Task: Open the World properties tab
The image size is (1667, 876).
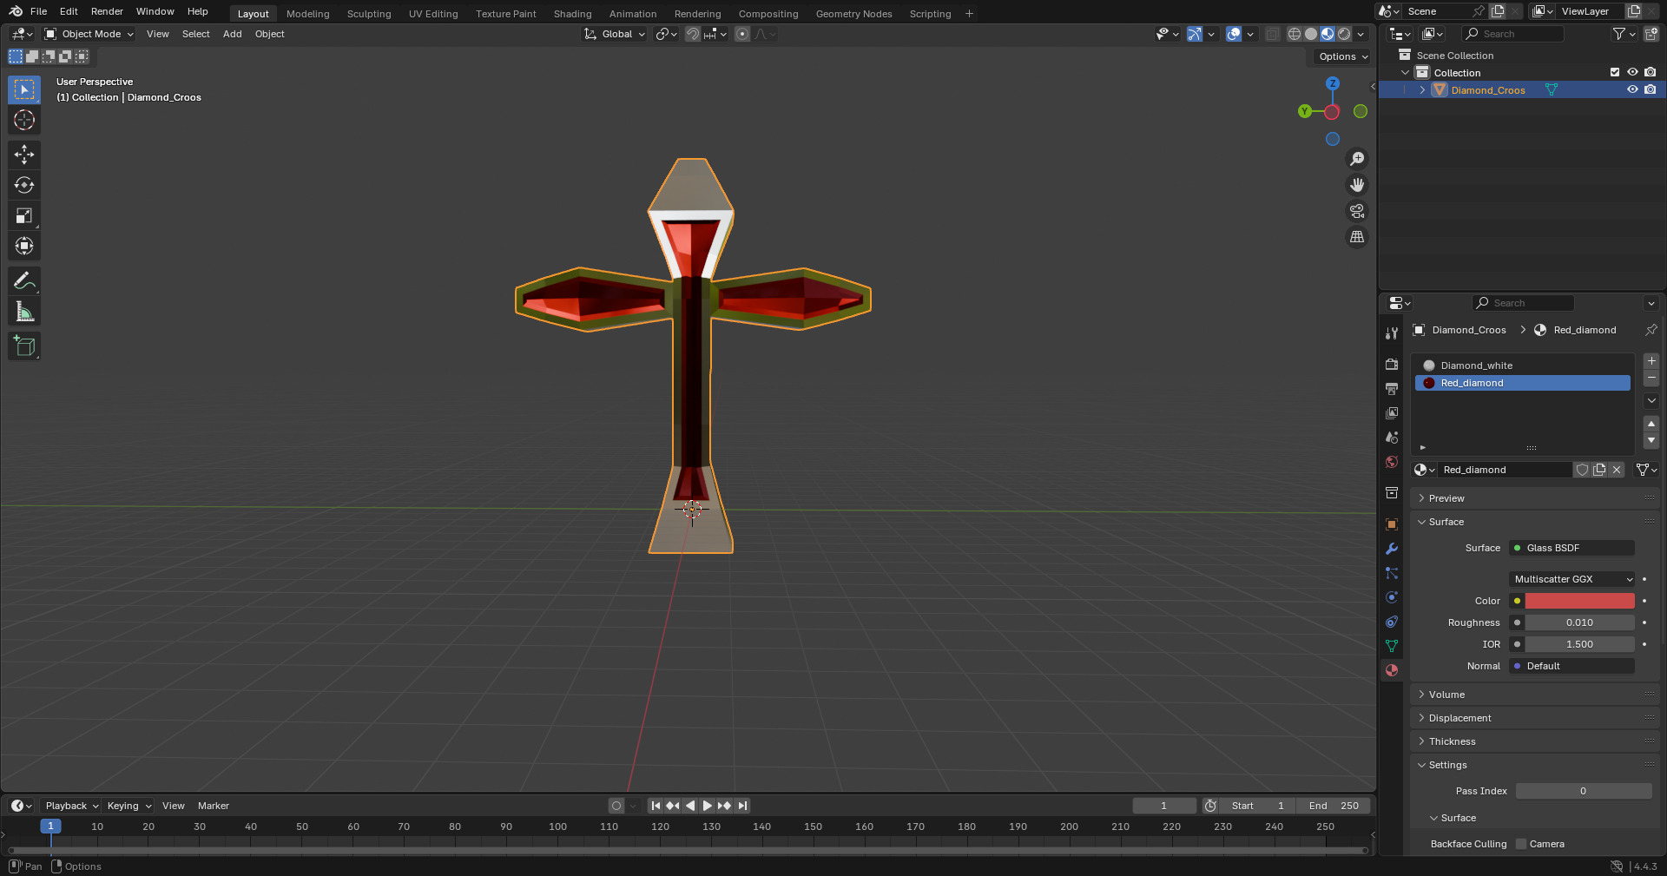Action: click(1392, 462)
